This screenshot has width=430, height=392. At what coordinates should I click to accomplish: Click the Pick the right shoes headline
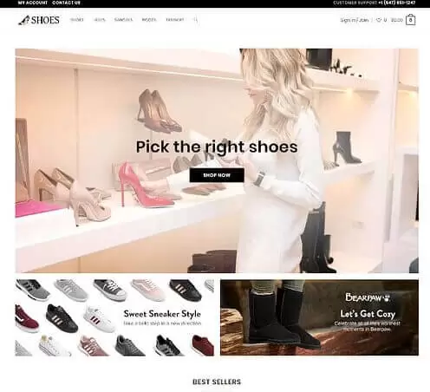tap(217, 147)
